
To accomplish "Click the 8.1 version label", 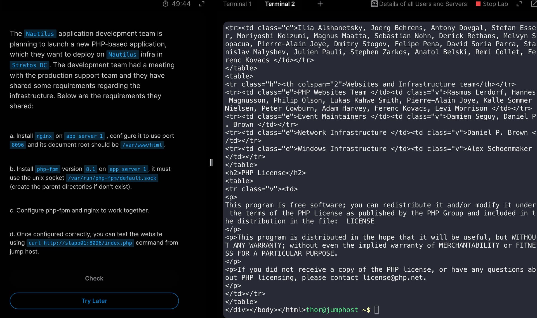I will pyautogui.click(x=91, y=169).
